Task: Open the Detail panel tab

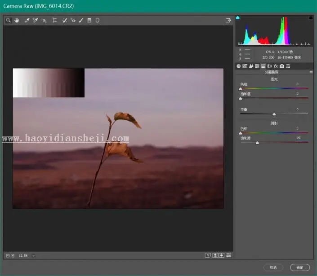Action: pyautogui.click(x=251, y=66)
